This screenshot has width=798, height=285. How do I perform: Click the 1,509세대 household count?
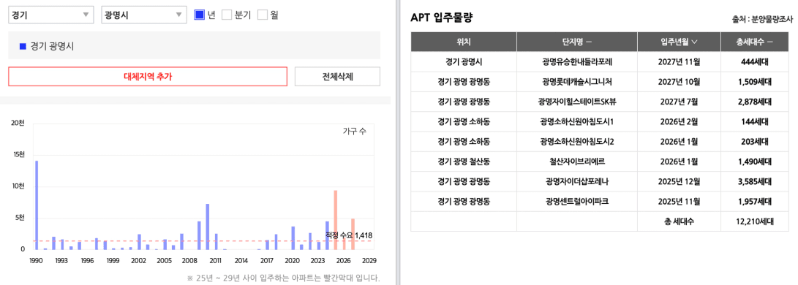[x=754, y=82]
